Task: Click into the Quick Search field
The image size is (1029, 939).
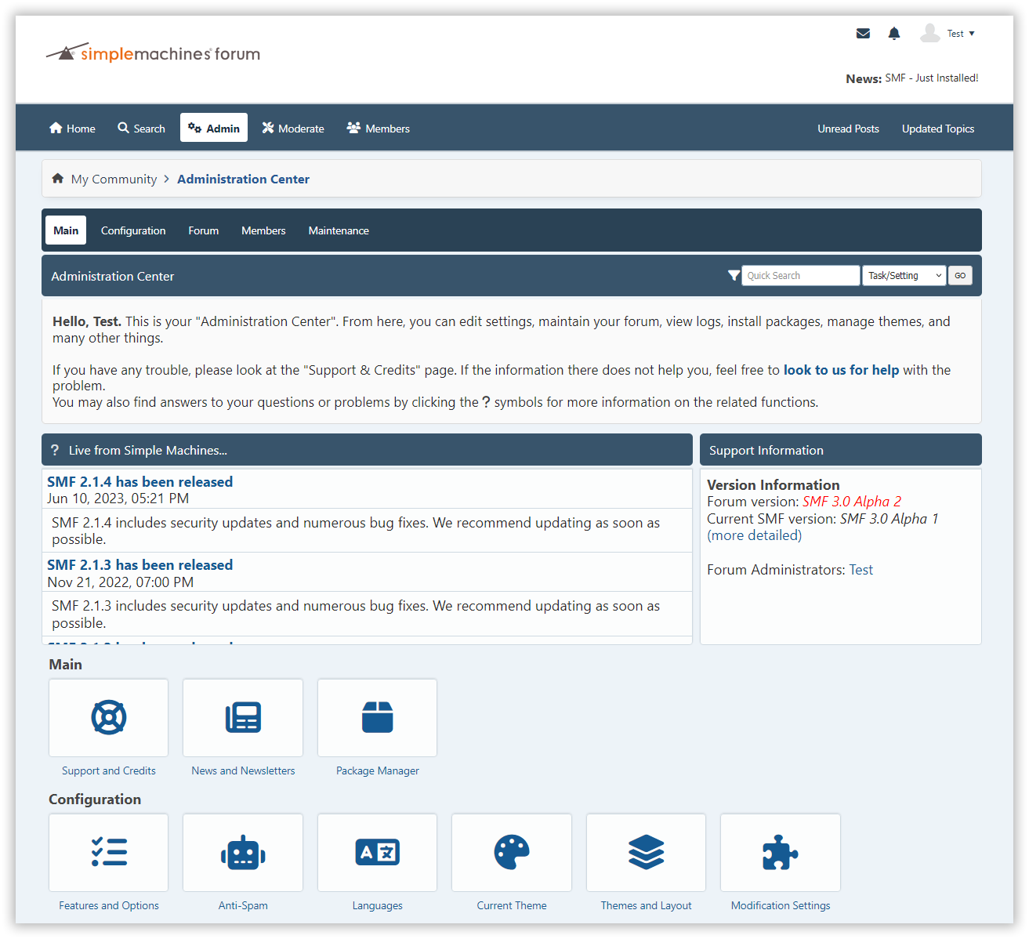Action: [800, 276]
